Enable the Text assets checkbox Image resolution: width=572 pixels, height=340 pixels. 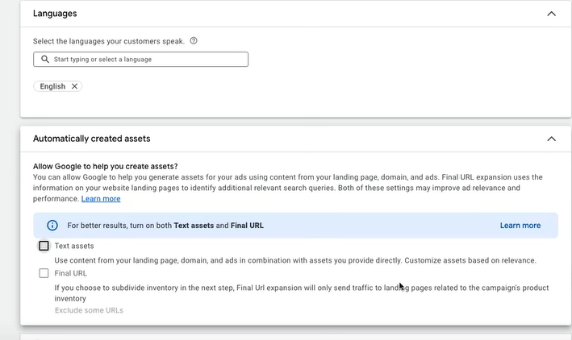[x=44, y=246]
